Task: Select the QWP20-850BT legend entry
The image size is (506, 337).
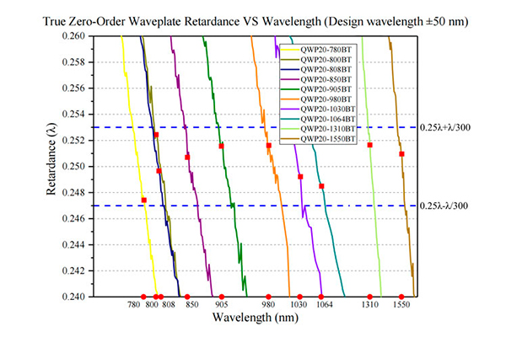Action: [x=318, y=79]
